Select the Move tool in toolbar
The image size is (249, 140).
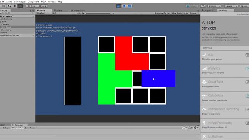pyautogui.click(x=4, y=6)
